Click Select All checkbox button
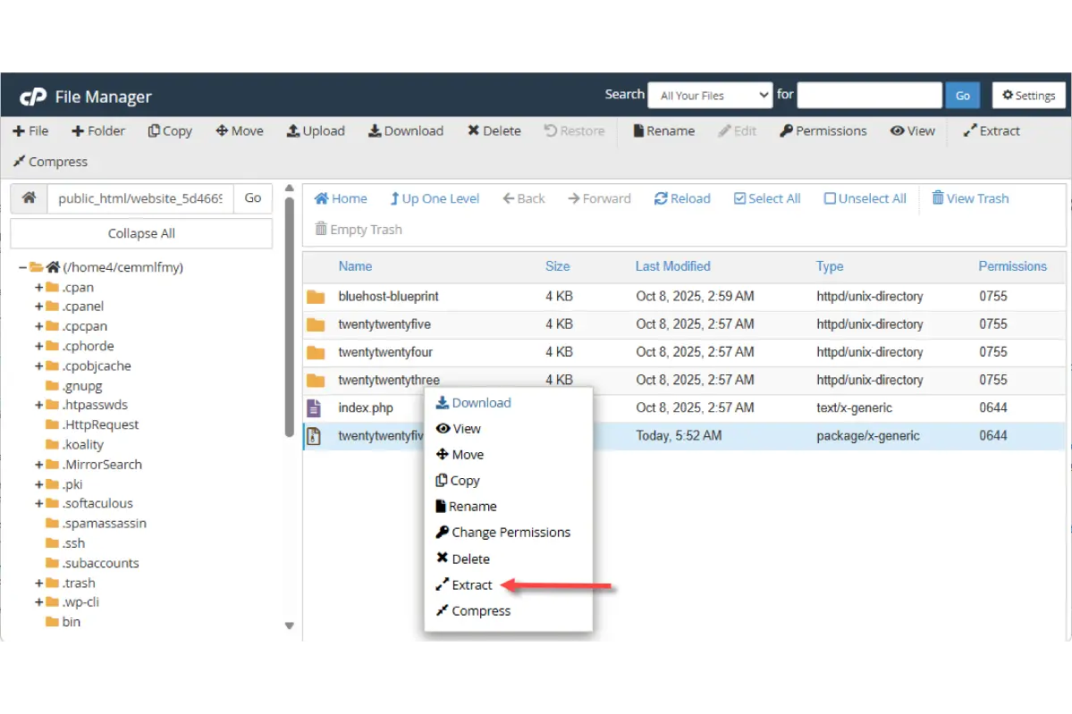 point(739,198)
